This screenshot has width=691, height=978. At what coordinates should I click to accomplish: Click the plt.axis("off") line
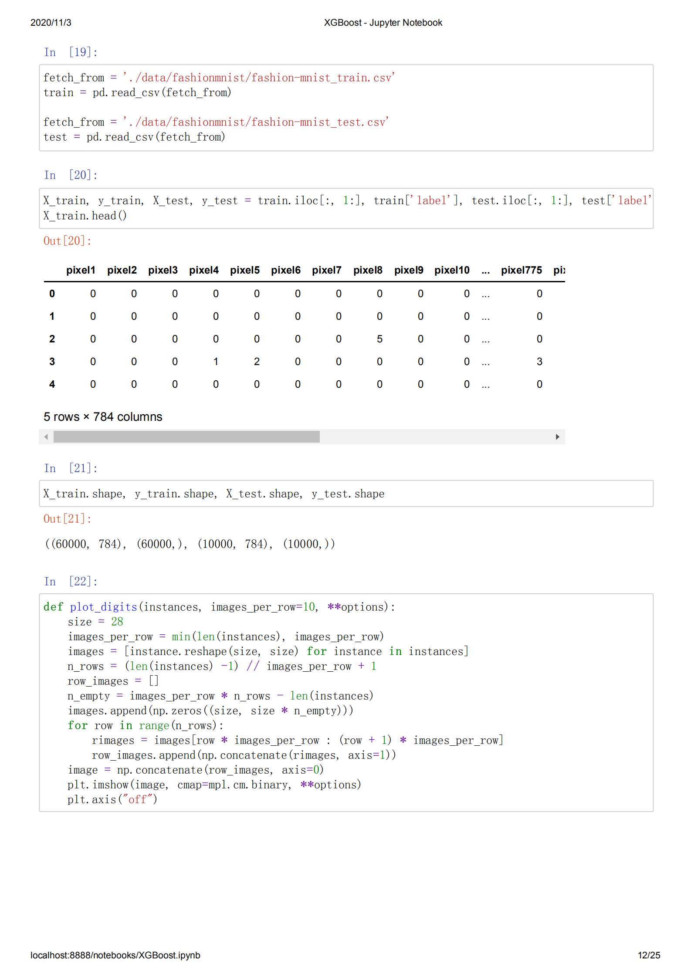coord(112,800)
